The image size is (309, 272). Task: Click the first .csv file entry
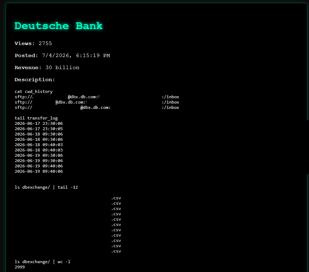click(116, 198)
